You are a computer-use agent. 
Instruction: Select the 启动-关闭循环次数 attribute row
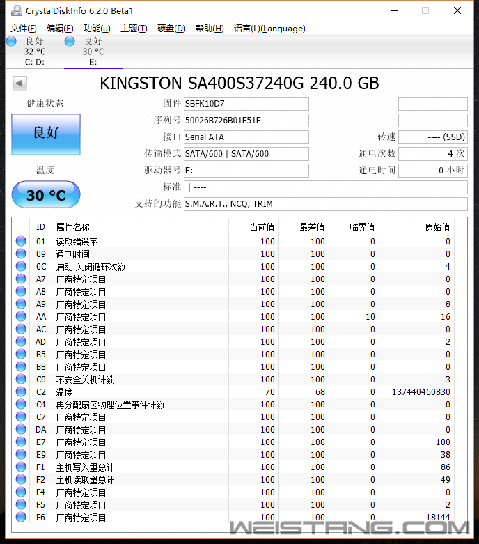pos(235,266)
